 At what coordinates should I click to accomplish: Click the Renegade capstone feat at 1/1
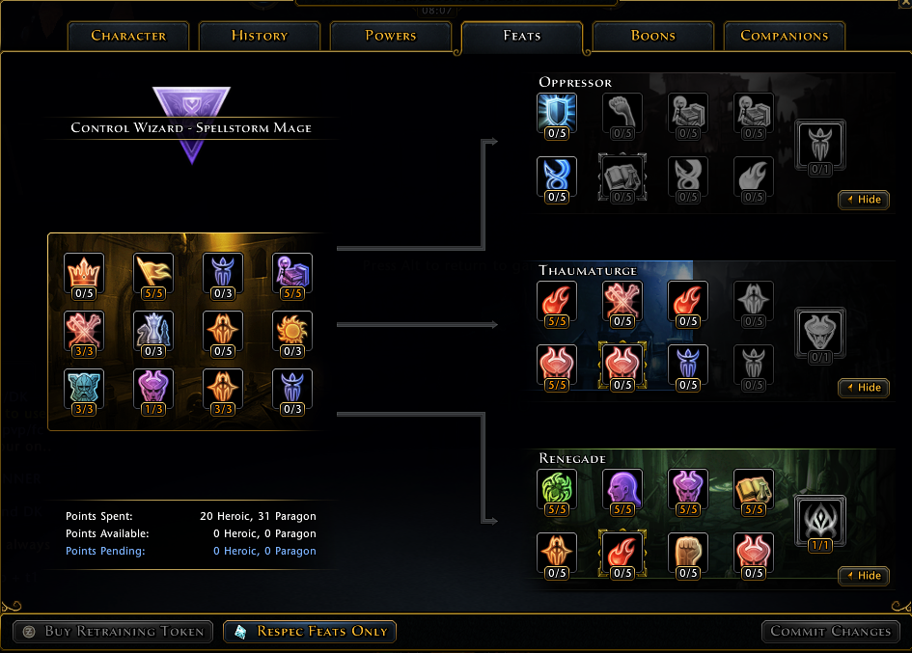[820, 522]
